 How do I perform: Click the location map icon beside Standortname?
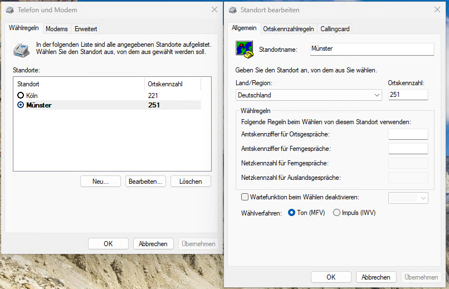pyautogui.click(x=245, y=49)
